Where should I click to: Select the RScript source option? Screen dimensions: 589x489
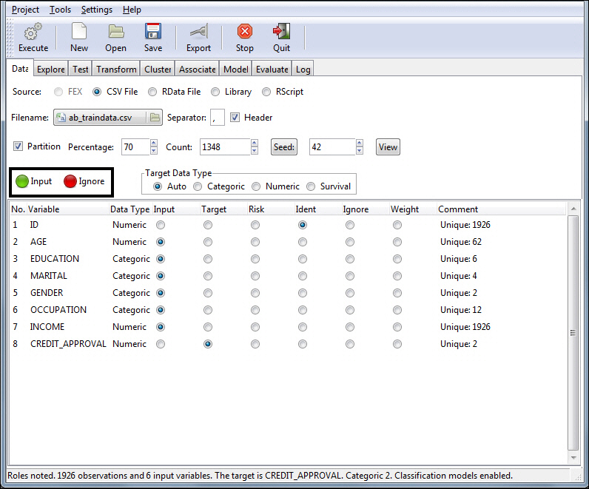(x=266, y=92)
